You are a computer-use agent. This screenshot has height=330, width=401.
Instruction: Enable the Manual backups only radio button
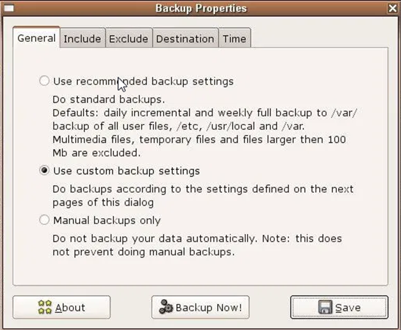(44, 220)
